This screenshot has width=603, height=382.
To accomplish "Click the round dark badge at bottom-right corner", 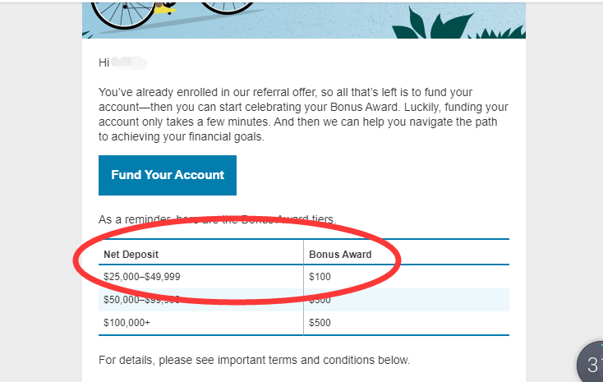I will [x=591, y=361].
